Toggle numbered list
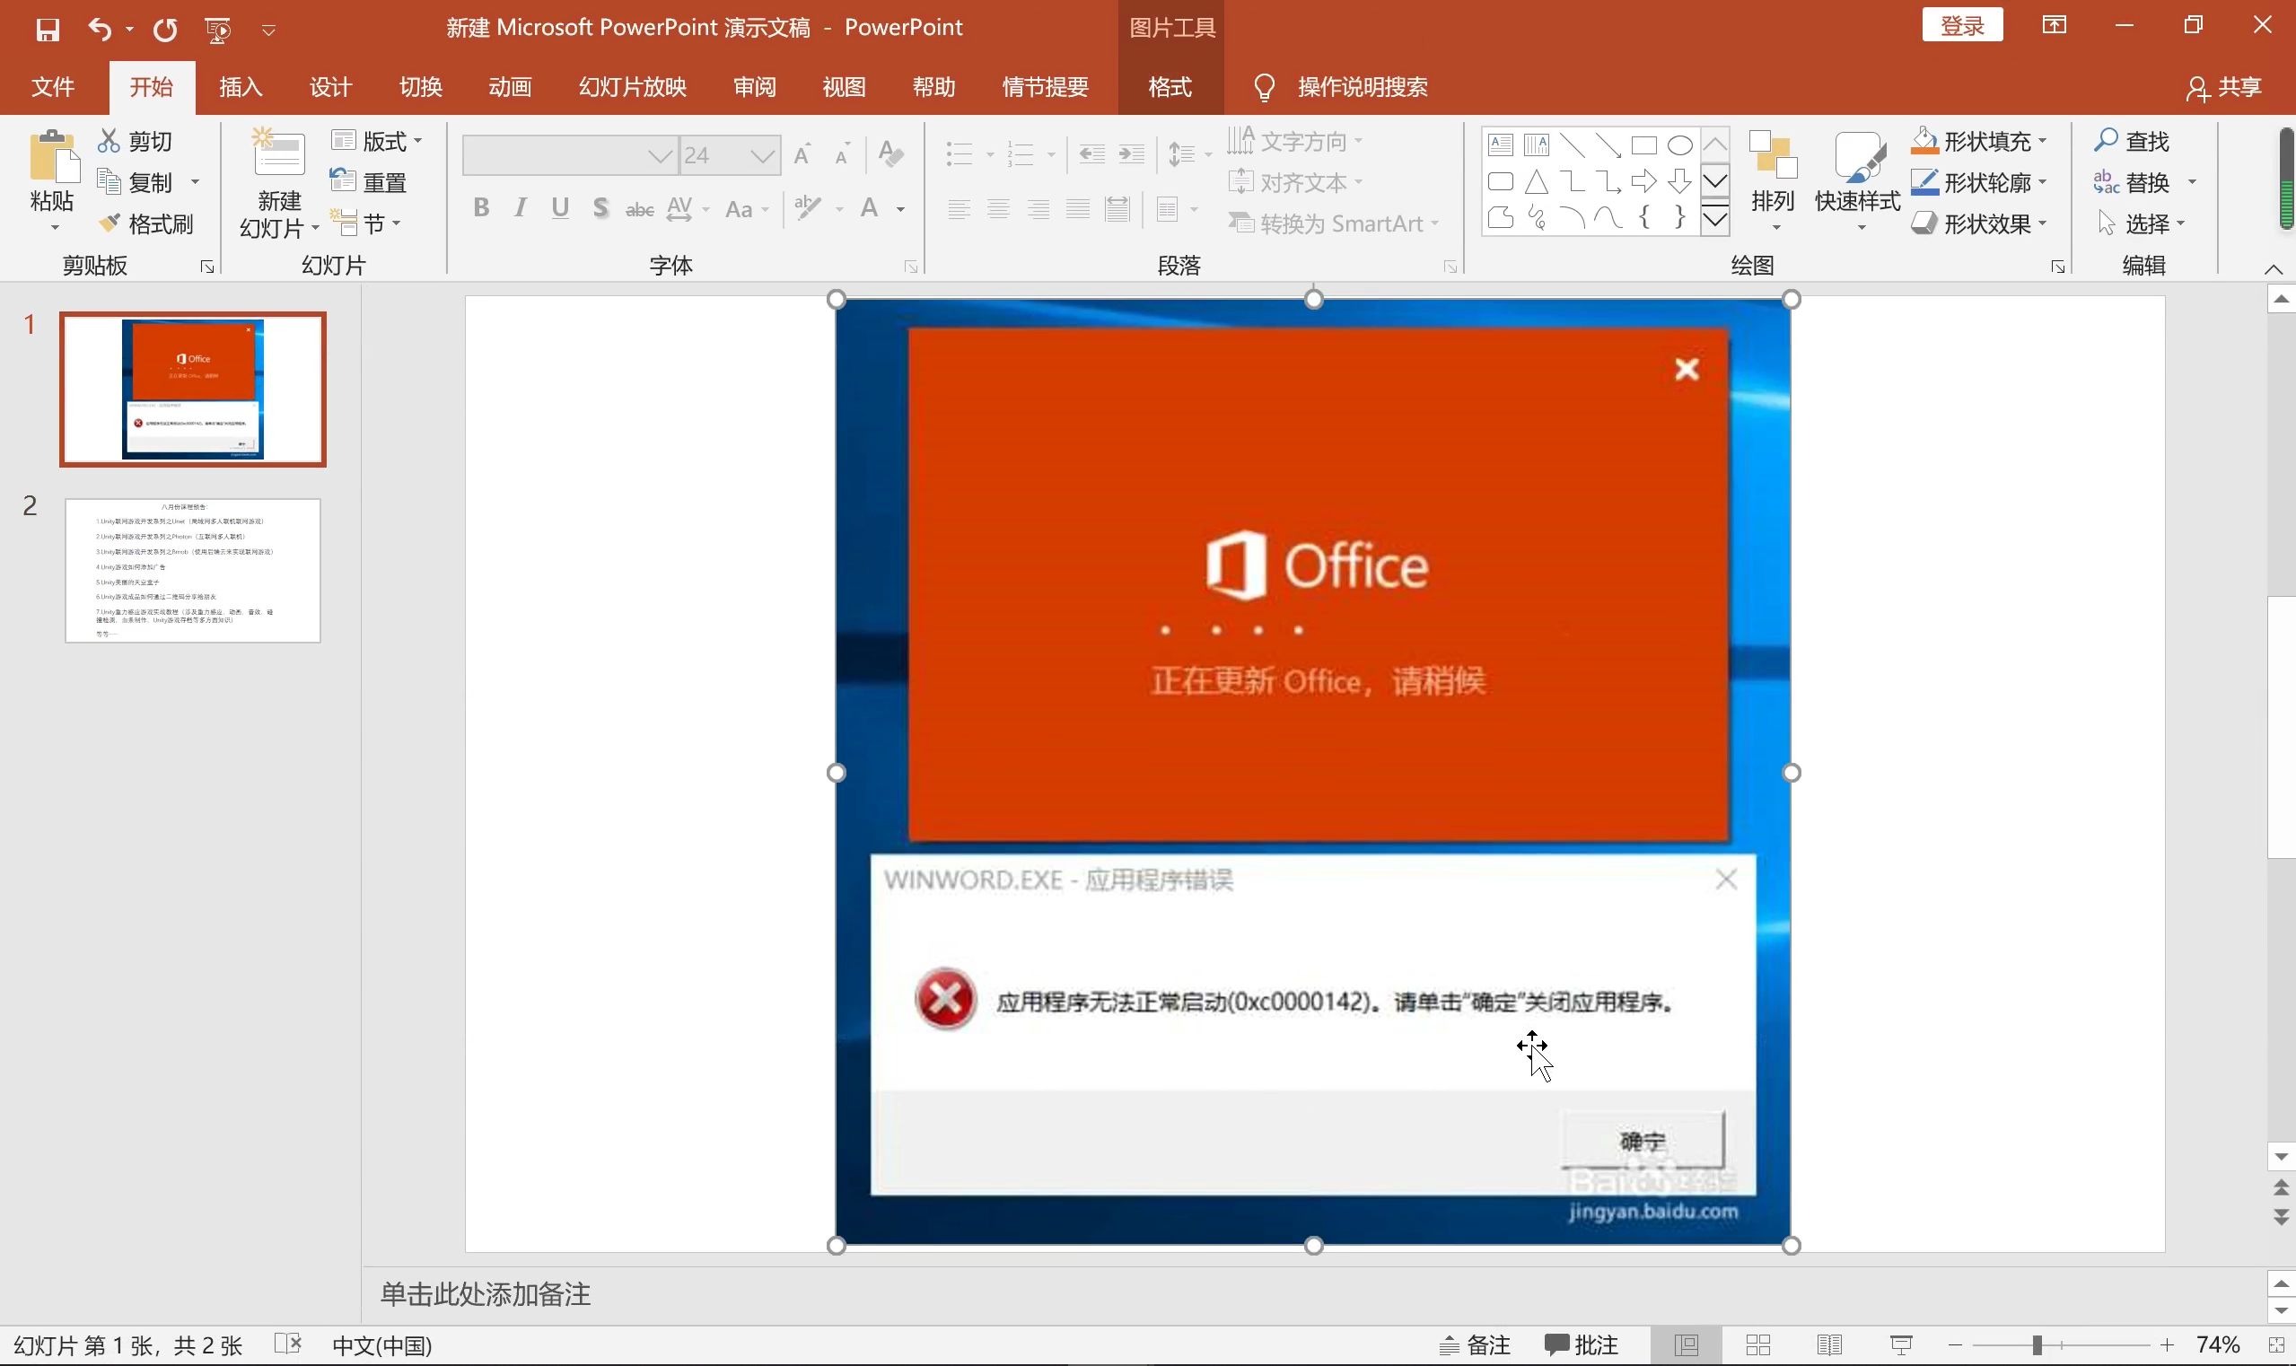This screenshot has height=1366, width=2296. [x=1020, y=153]
